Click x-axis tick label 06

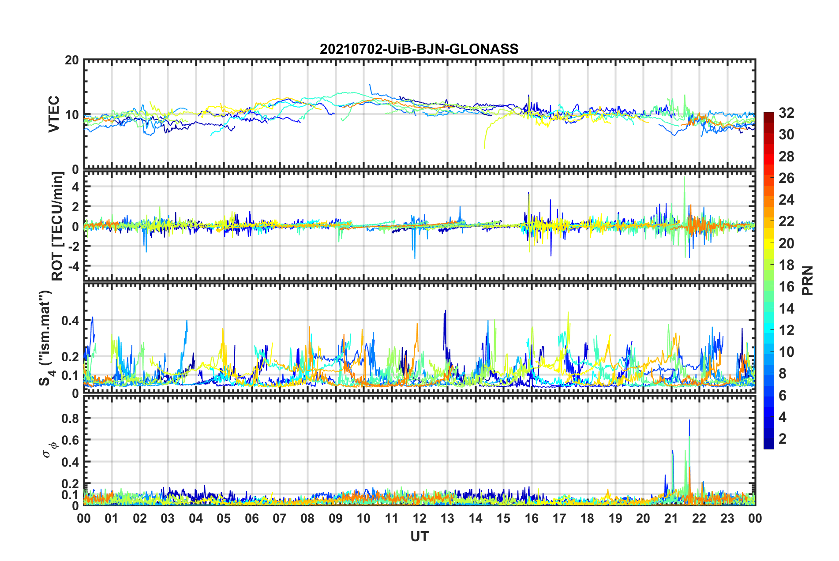pos(251,518)
